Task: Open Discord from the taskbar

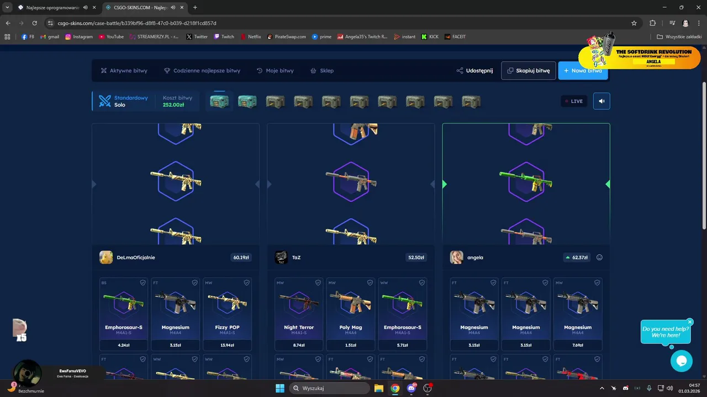Action: tap(411, 388)
